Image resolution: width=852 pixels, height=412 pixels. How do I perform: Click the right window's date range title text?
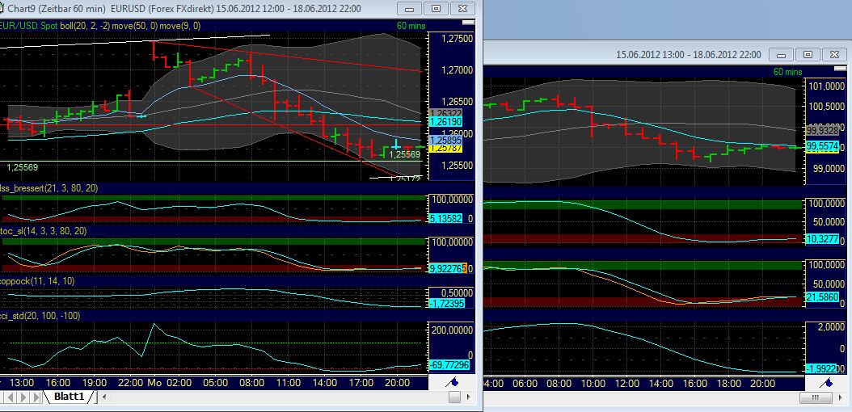pyautogui.click(x=689, y=55)
